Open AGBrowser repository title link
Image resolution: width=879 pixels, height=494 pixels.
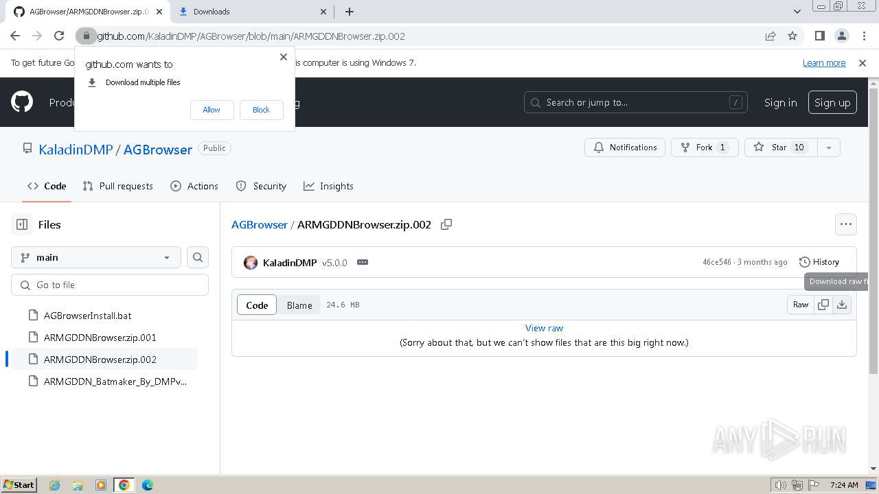pyautogui.click(x=158, y=149)
